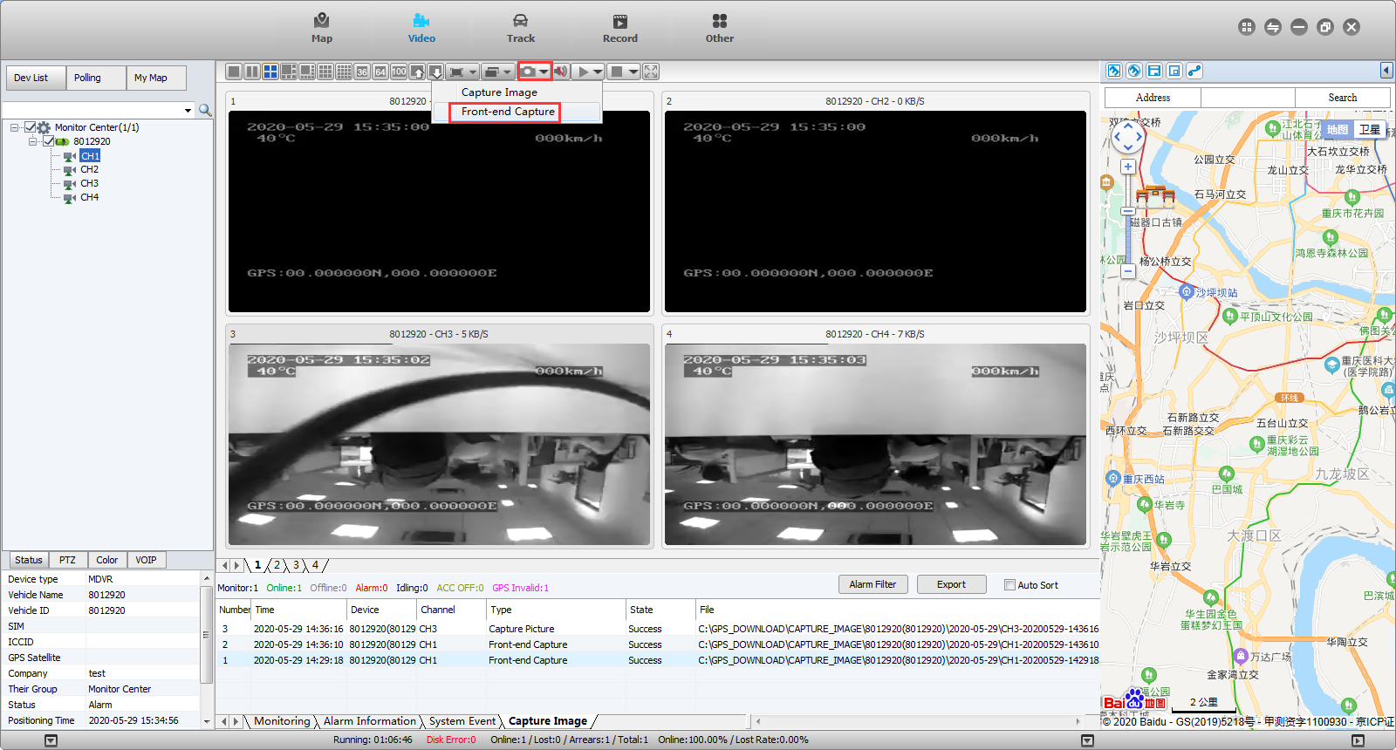Open the play video dropdown arrow
This screenshot has height=750, width=1396.
[598, 72]
